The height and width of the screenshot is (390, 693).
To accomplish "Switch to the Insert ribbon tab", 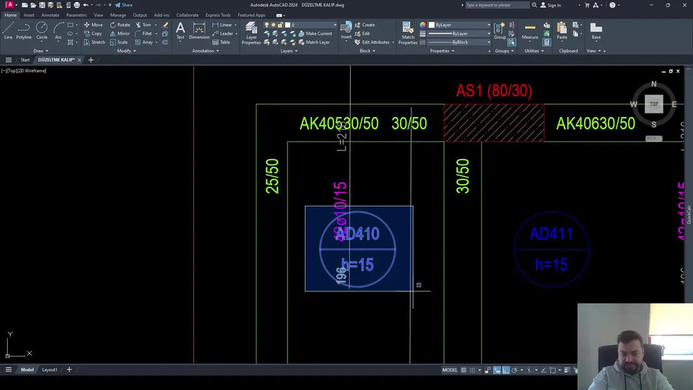I will pos(29,15).
